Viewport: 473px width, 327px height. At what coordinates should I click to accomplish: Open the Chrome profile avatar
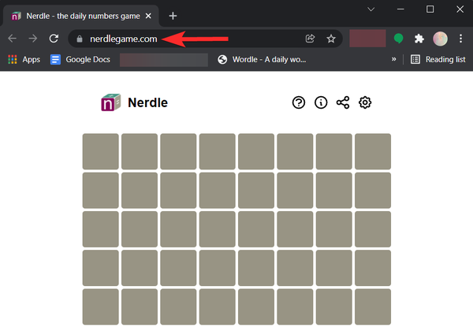(440, 38)
